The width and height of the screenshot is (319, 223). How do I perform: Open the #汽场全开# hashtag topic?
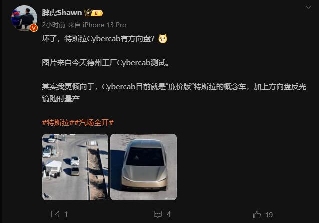tap(94, 122)
